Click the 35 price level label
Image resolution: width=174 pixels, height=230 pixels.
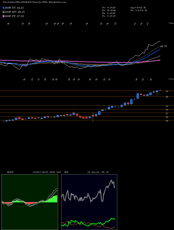click(x=167, y=117)
